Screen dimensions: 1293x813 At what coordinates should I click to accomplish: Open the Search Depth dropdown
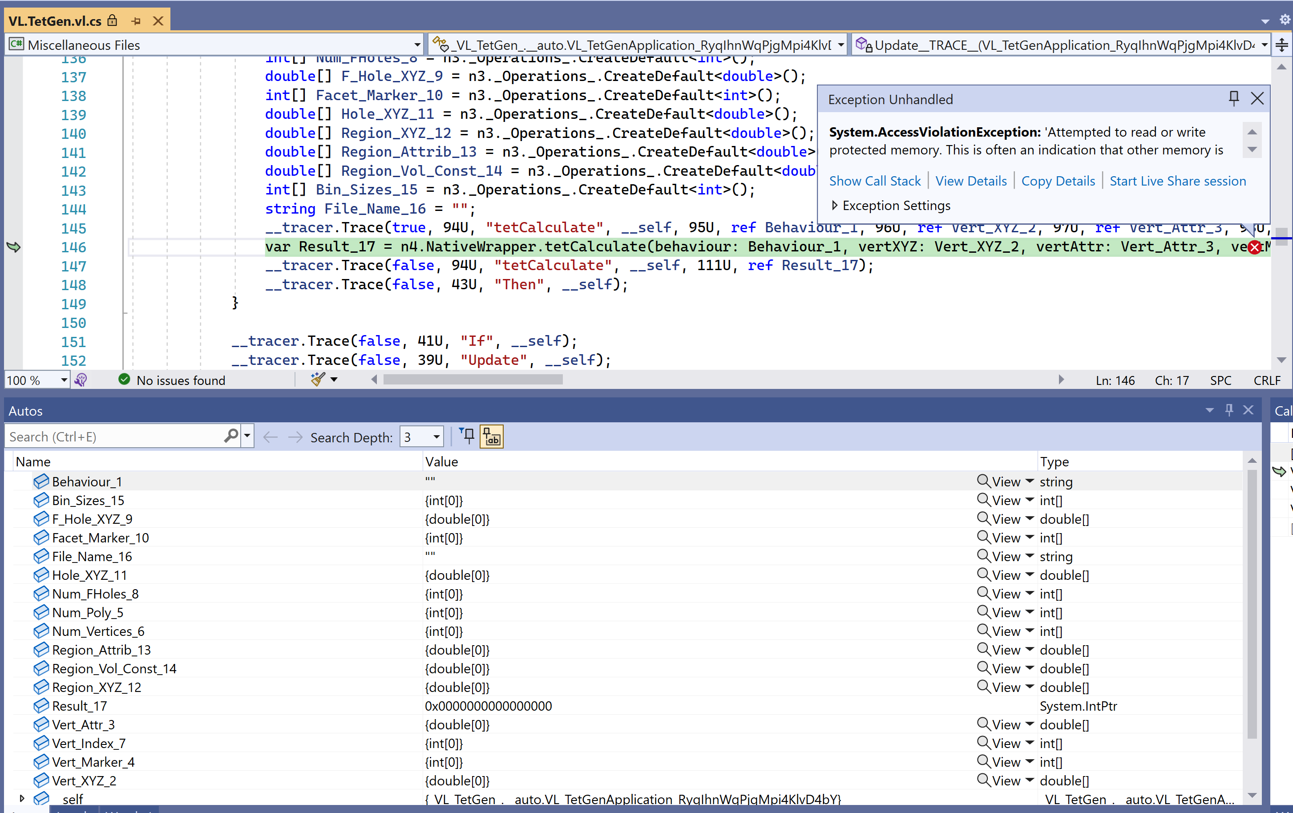pos(436,437)
